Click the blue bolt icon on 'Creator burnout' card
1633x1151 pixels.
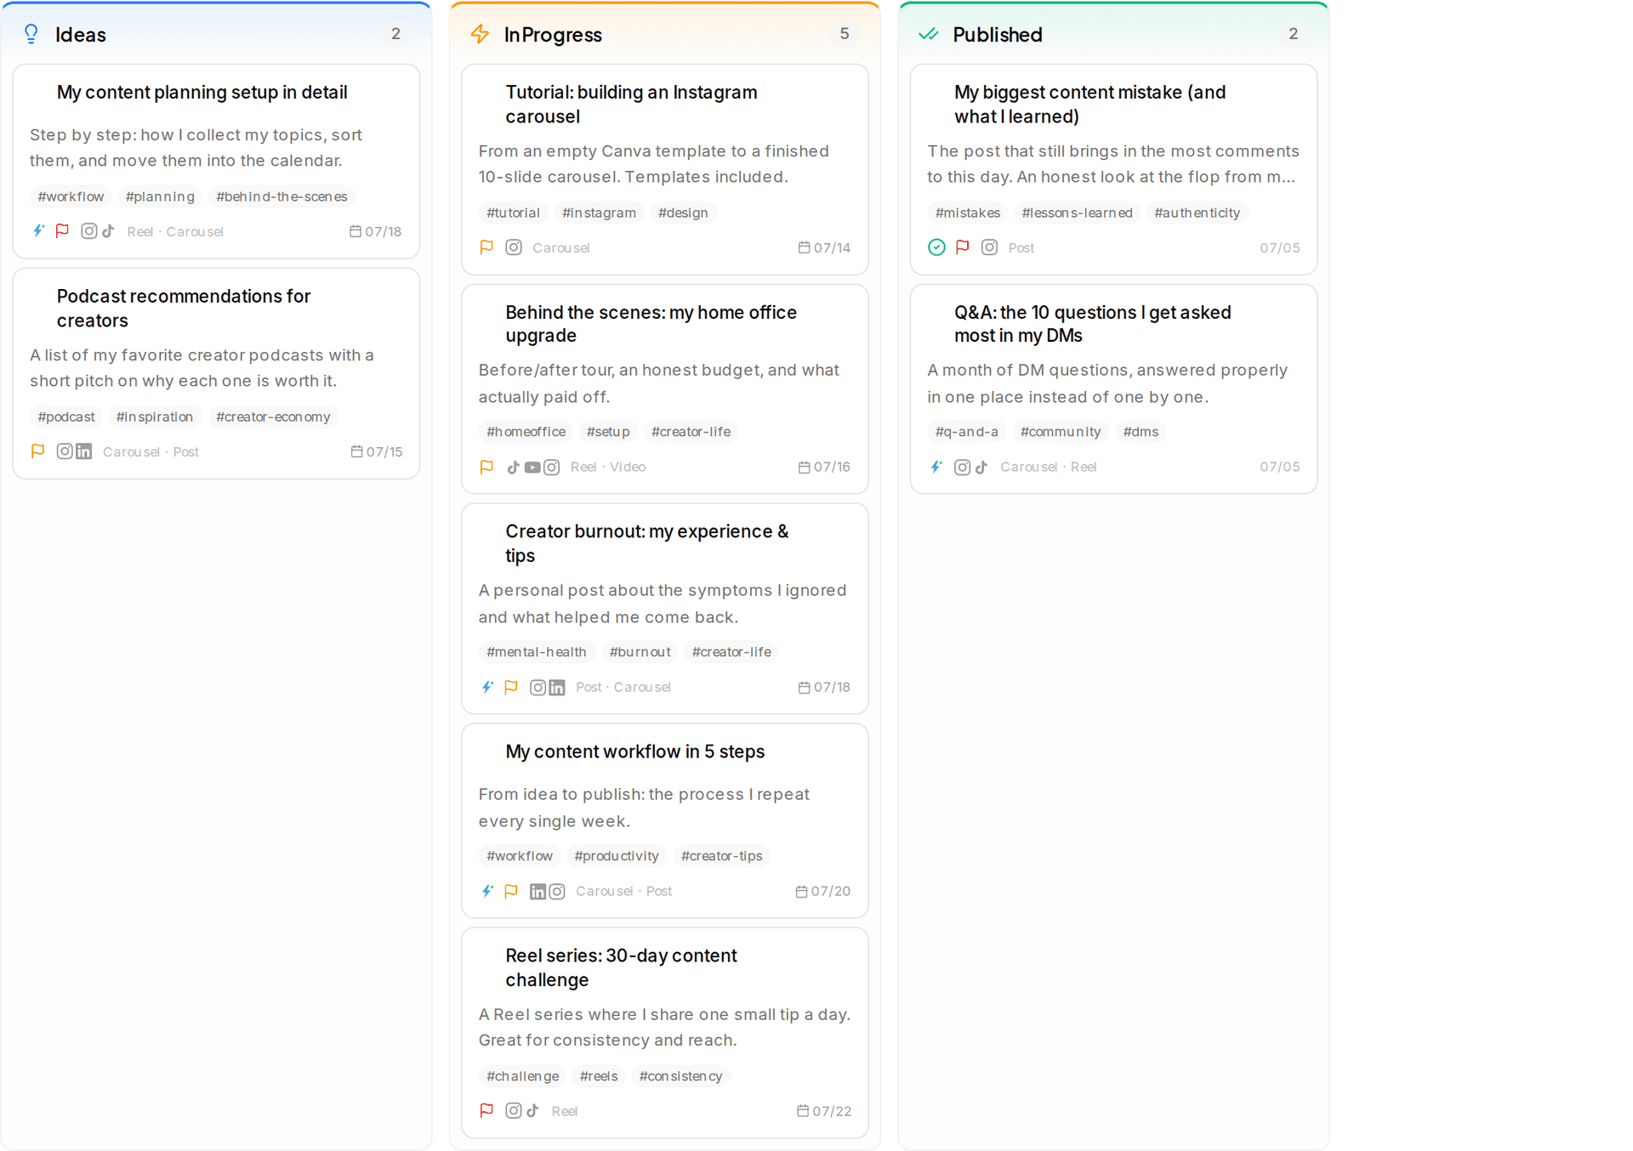click(x=487, y=687)
